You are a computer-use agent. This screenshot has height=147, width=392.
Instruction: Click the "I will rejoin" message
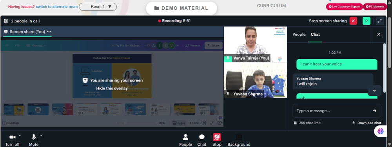tap(333, 81)
